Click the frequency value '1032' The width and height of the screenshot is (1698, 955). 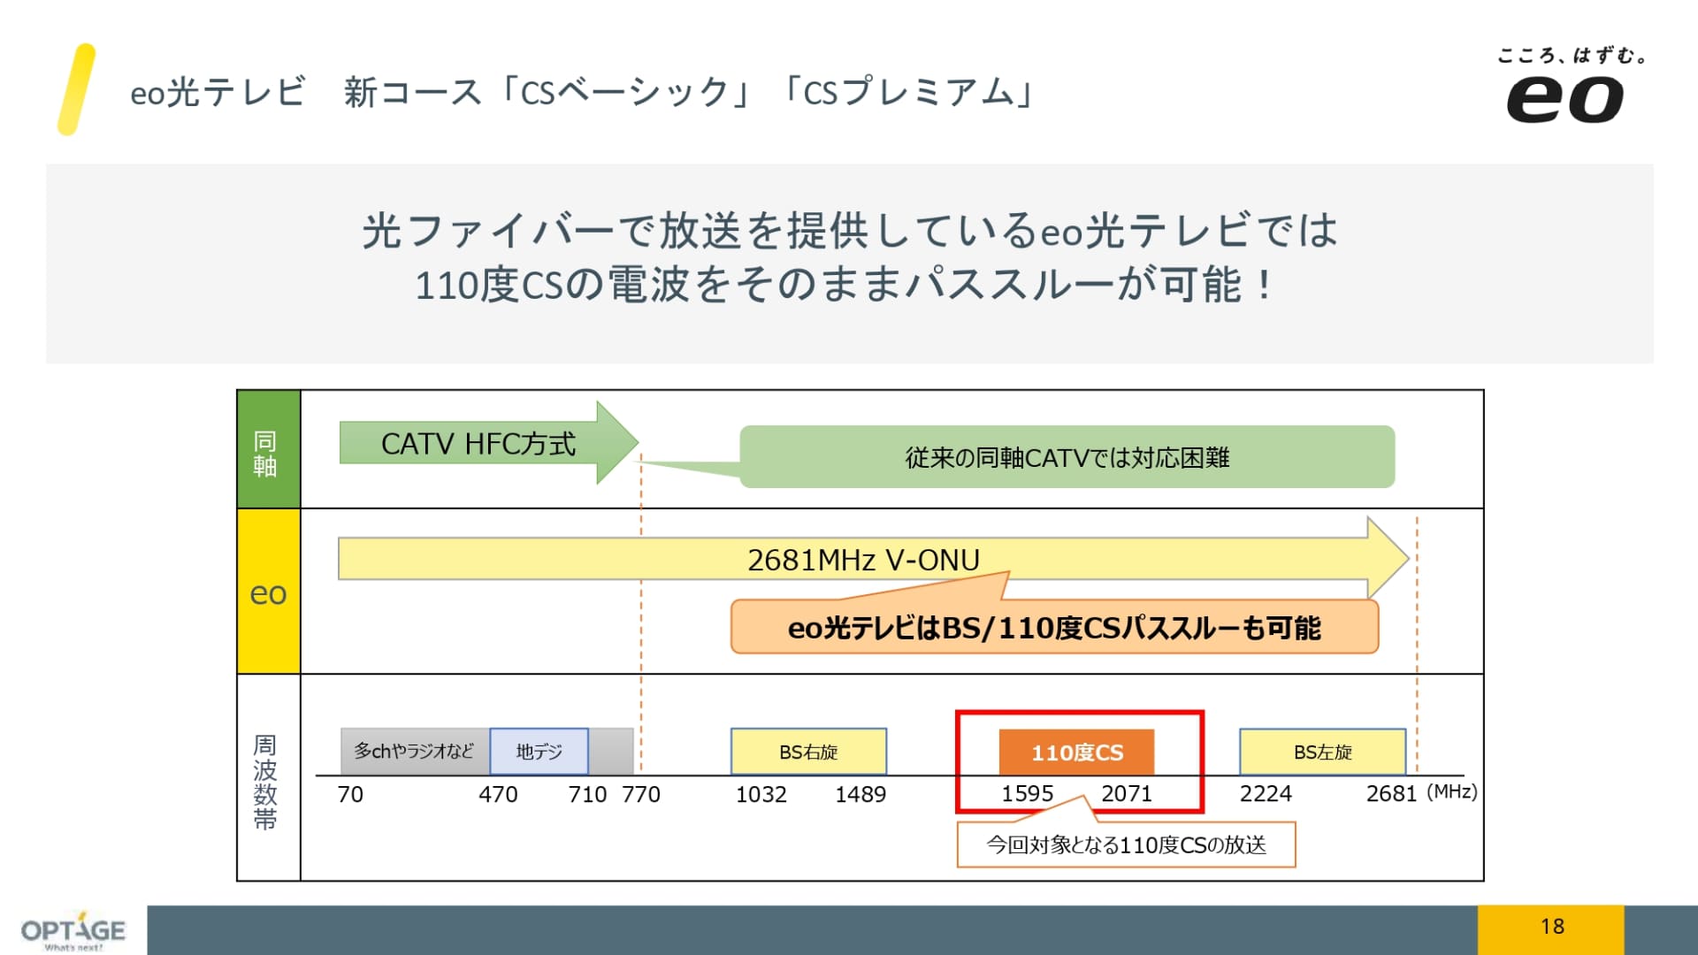[x=761, y=794]
